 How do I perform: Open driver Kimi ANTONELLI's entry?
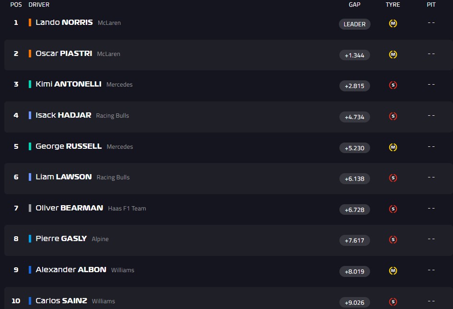click(x=69, y=84)
